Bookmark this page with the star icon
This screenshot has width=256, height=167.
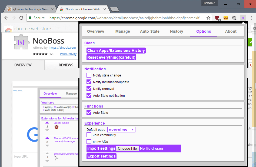coord(208,18)
